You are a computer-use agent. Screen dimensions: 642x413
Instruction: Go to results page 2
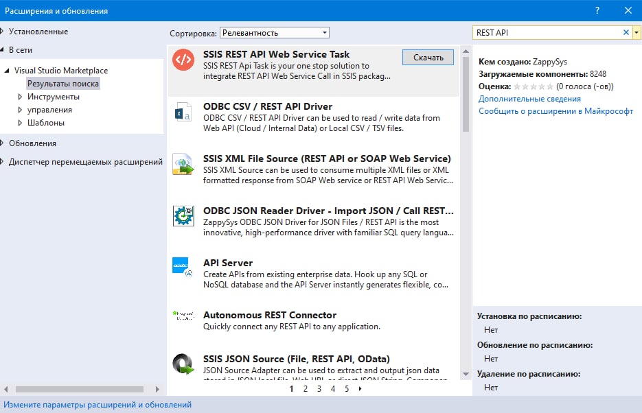click(x=306, y=389)
